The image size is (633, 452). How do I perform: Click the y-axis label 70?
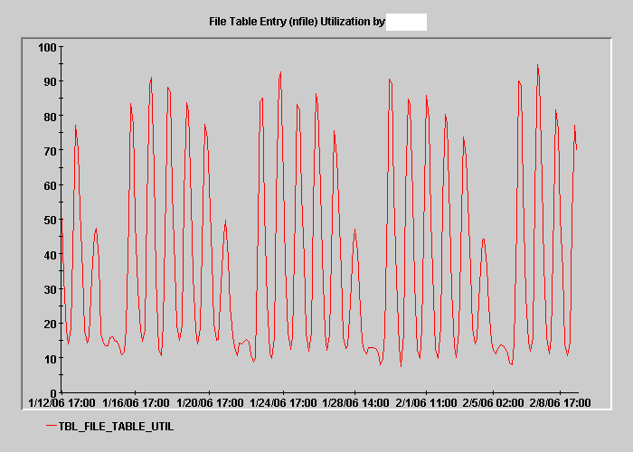pos(50,151)
